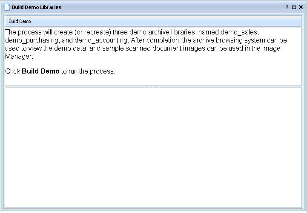Click the word Manager in the description
307x213 pixels.
pyautogui.click(x=19, y=56)
